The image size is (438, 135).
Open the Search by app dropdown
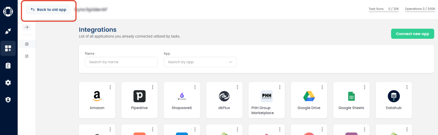pos(200,62)
